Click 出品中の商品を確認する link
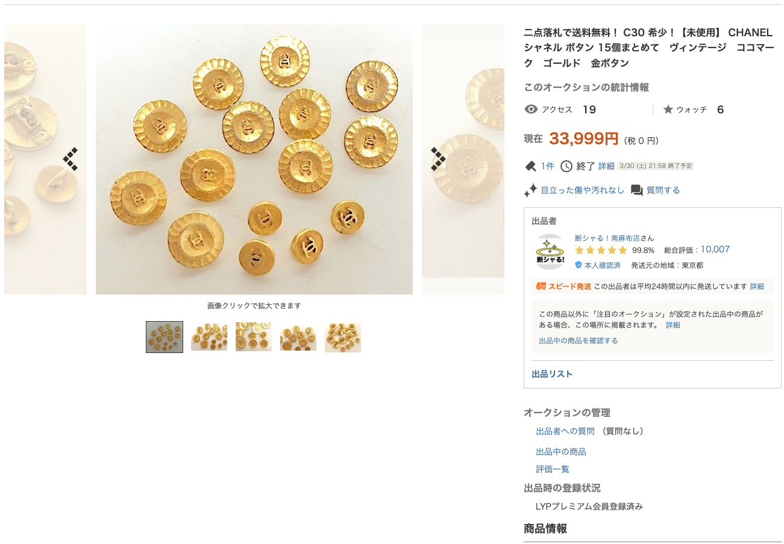Screen dimensions: 784x544 pos(579,340)
